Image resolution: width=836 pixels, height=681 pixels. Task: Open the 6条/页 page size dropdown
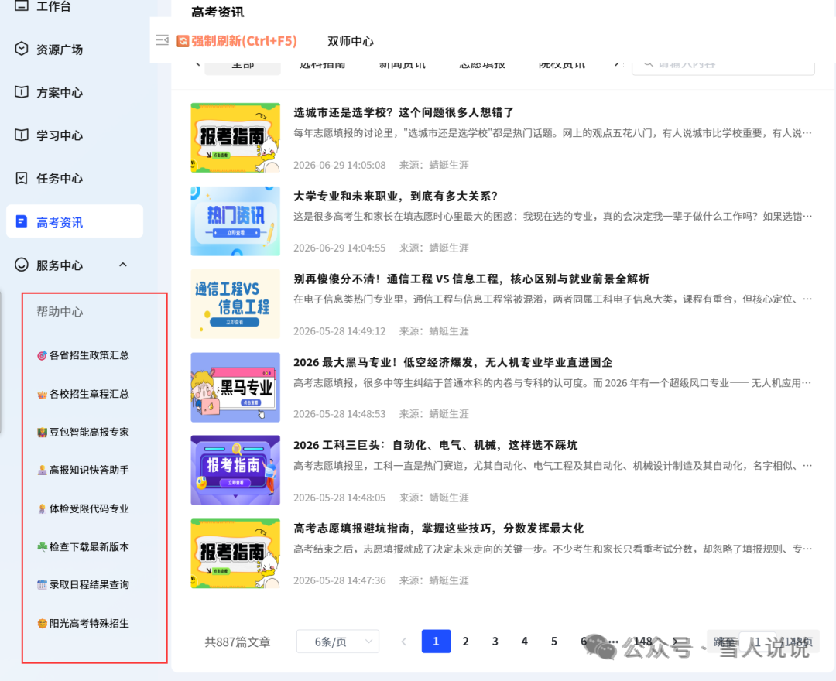[x=338, y=642]
